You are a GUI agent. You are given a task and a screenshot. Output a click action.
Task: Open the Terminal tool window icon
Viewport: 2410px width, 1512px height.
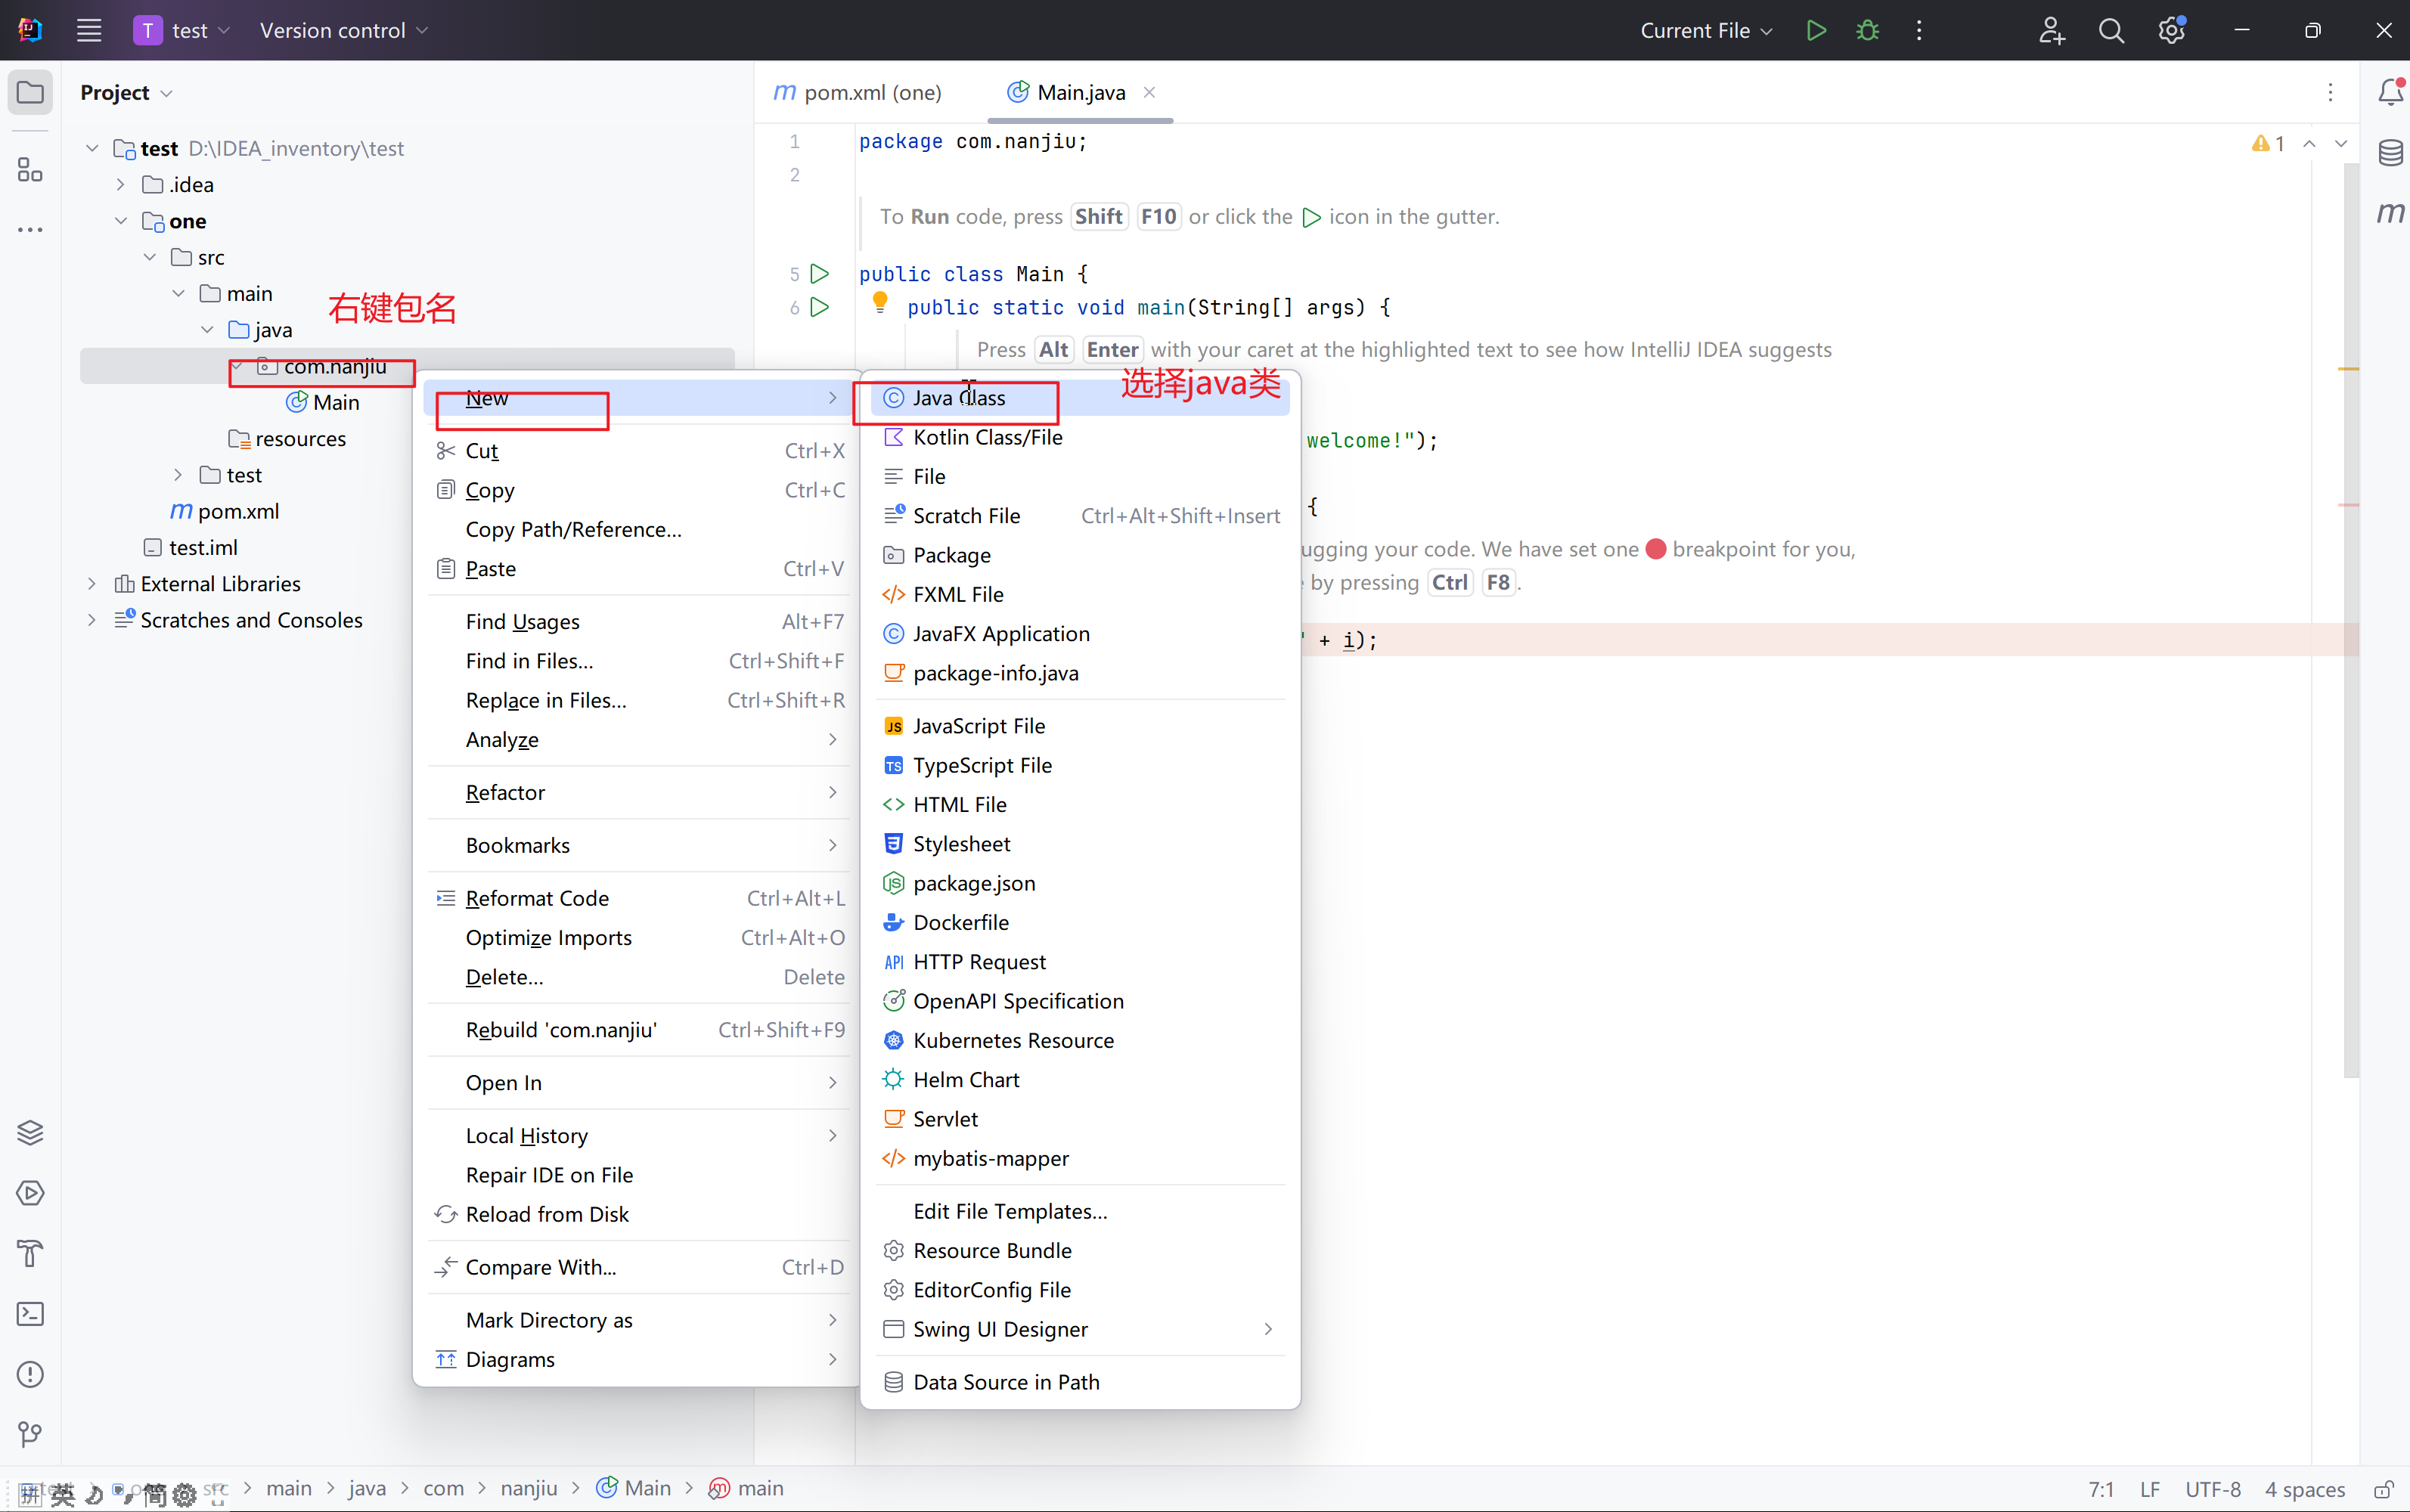point(30,1314)
